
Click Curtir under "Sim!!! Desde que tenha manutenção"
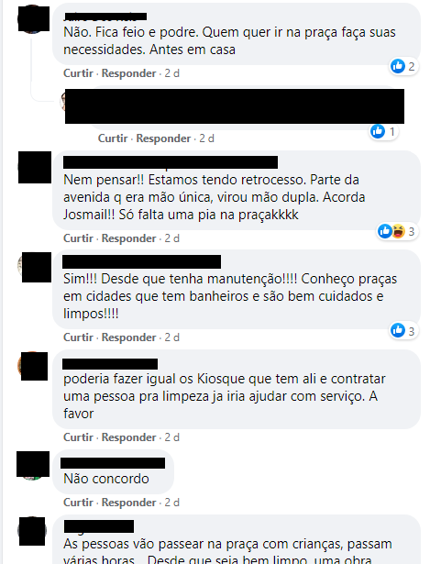(x=78, y=337)
